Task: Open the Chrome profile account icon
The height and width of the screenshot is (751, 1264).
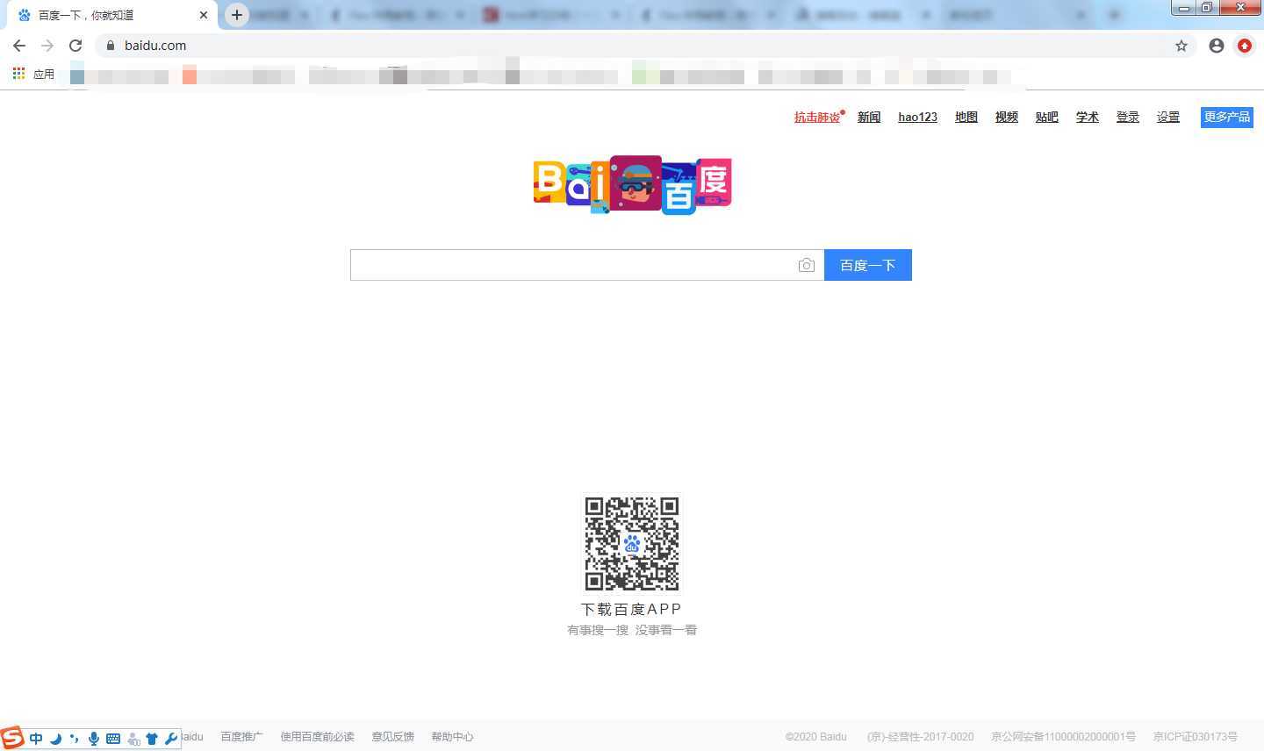Action: point(1217,46)
